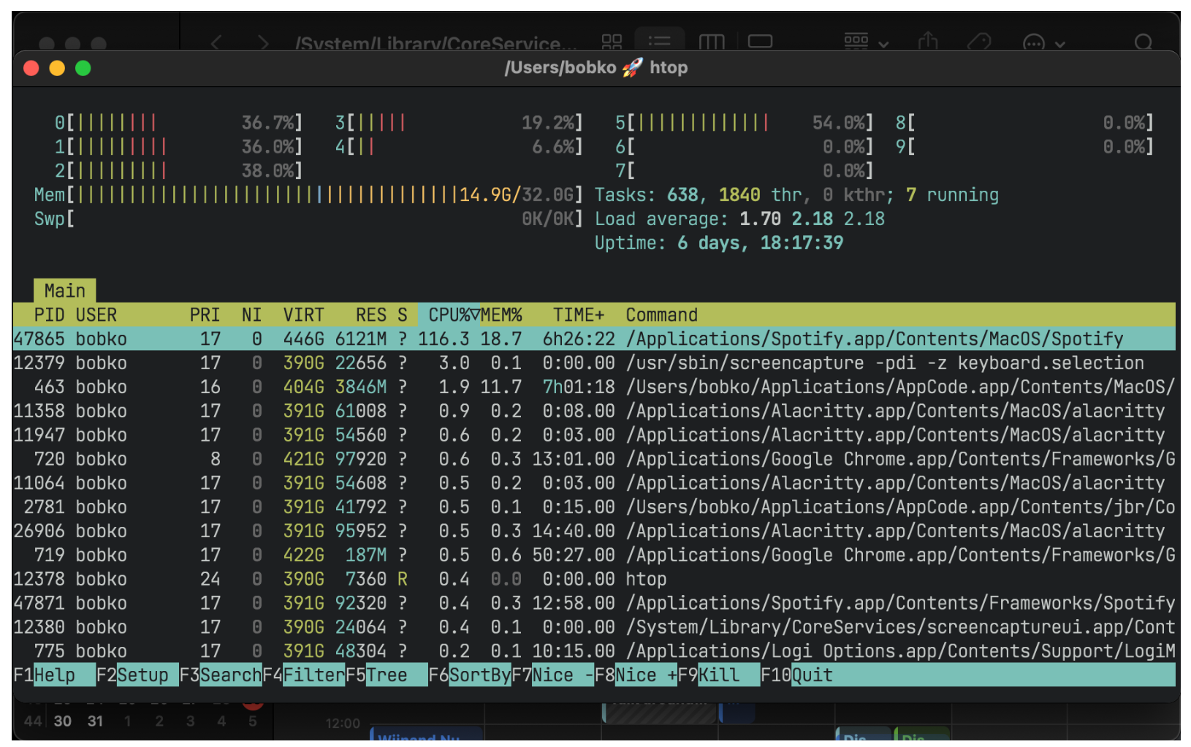Switch Finder to icon grid view
Viewport: 1191px width, 747px height.
tap(612, 42)
